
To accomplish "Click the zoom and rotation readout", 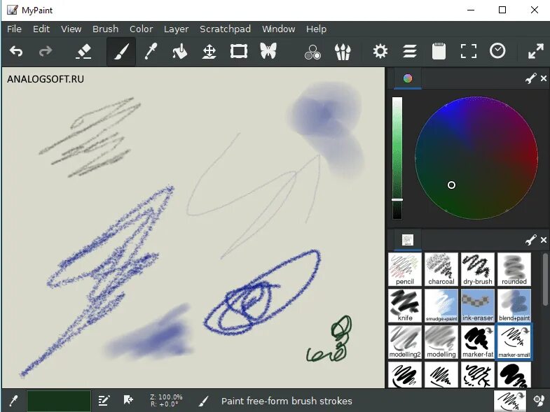I will pos(166,400).
